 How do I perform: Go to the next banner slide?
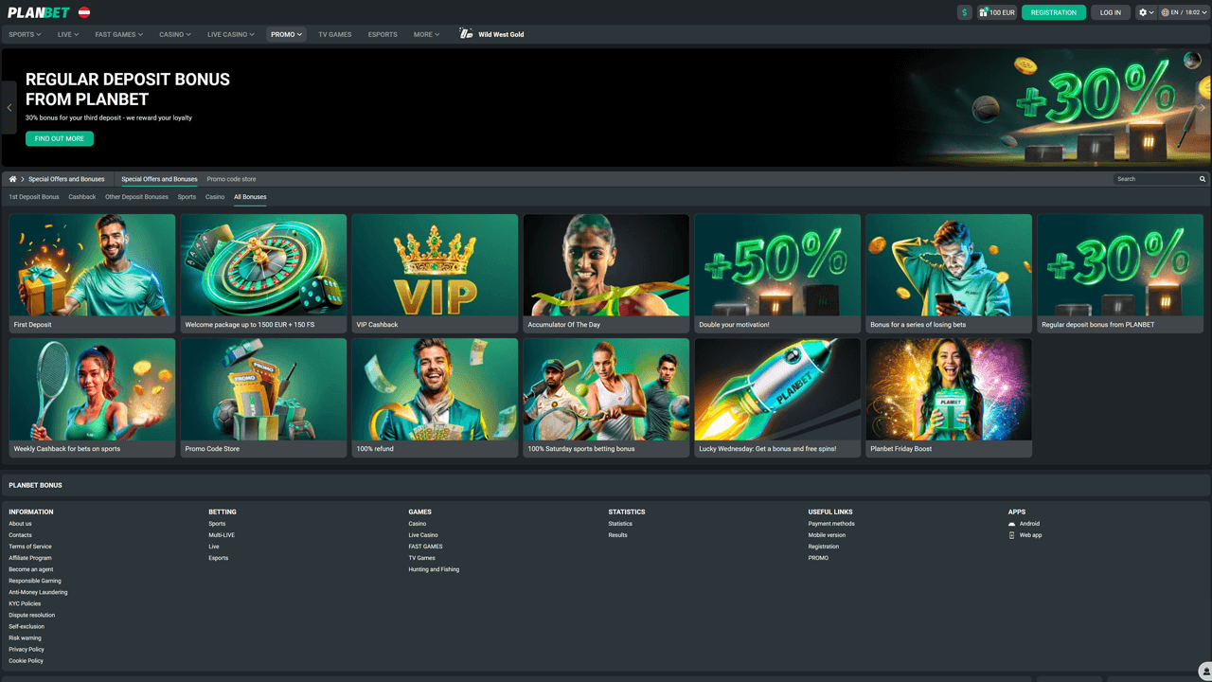tap(1203, 108)
